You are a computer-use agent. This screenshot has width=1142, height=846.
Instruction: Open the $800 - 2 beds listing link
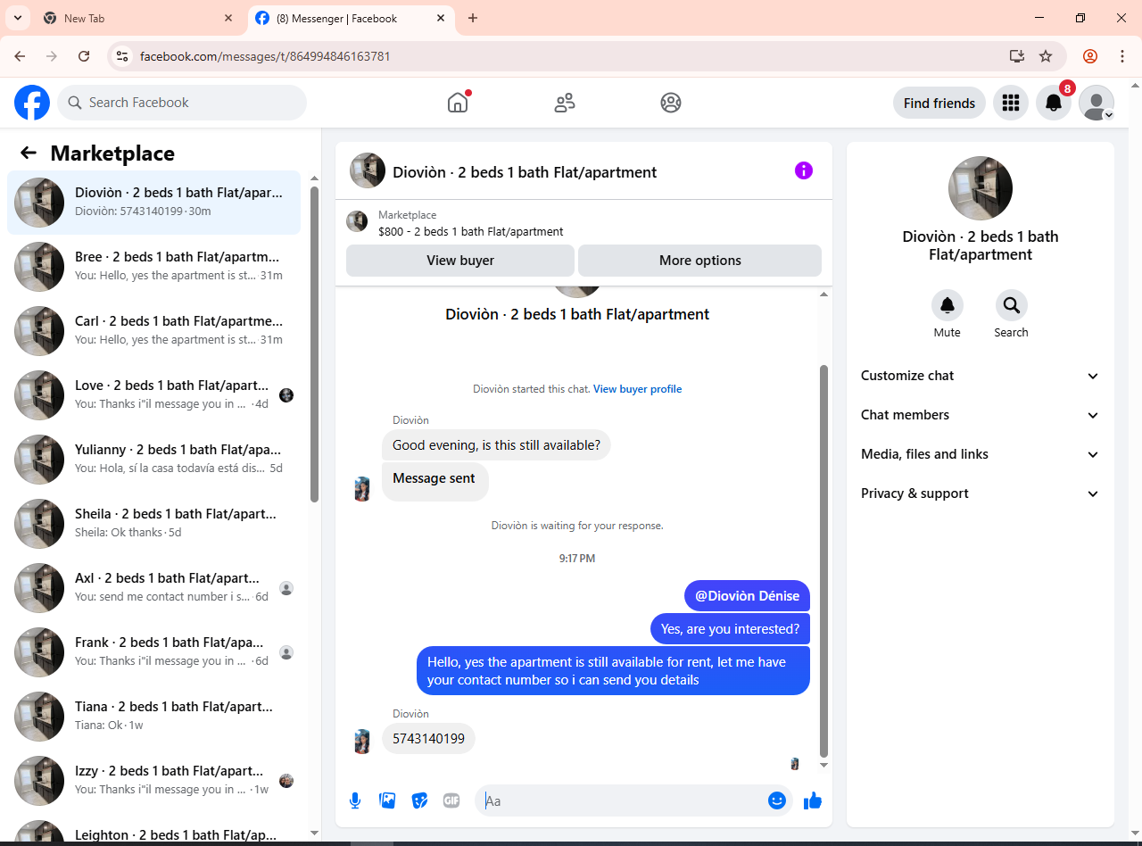471,231
